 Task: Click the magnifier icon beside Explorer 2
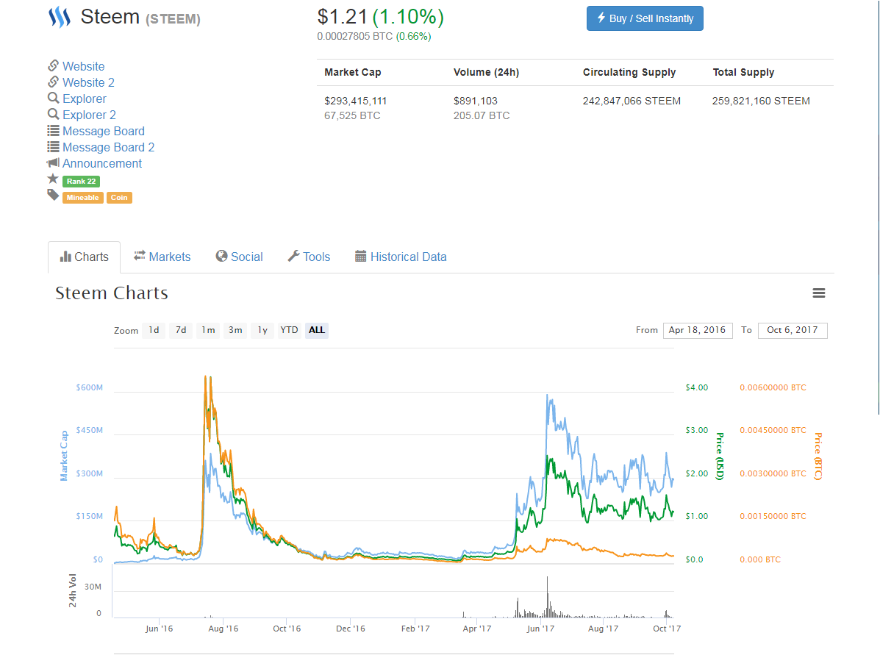click(54, 115)
